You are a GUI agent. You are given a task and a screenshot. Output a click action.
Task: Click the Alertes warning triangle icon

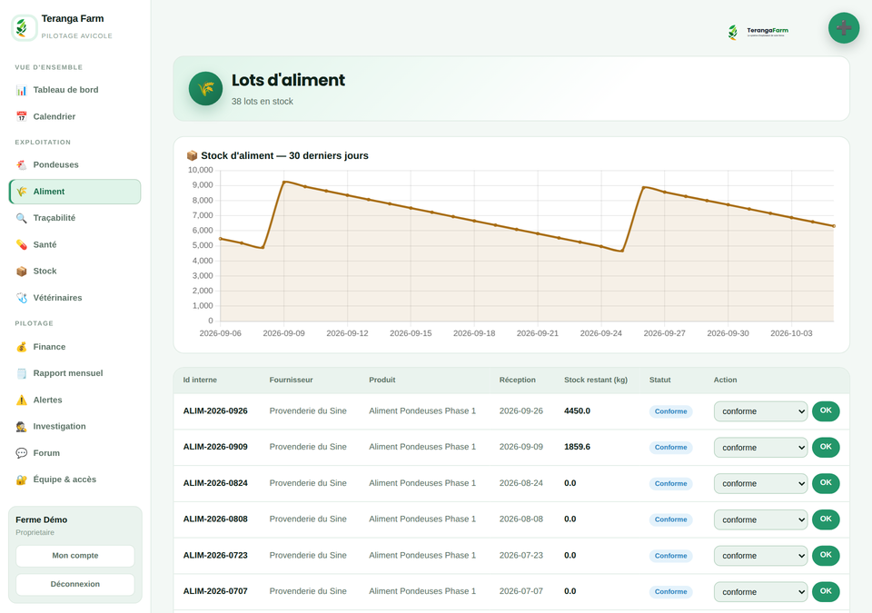click(x=21, y=400)
